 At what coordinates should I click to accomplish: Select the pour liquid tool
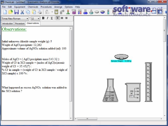(x=62, y=12)
